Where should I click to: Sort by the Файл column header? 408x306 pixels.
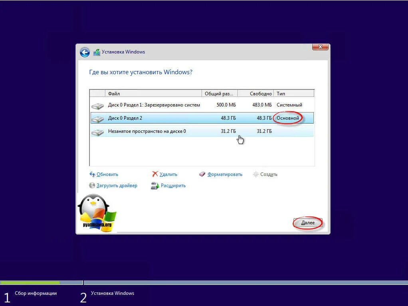click(154, 94)
